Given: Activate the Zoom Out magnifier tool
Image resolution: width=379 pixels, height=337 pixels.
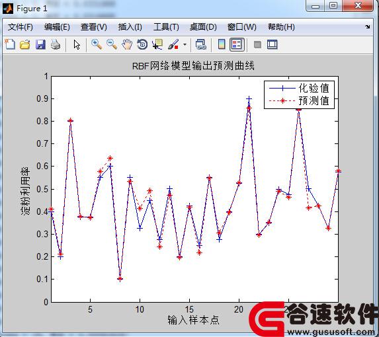Looking at the screenshot, I should pos(112,44).
